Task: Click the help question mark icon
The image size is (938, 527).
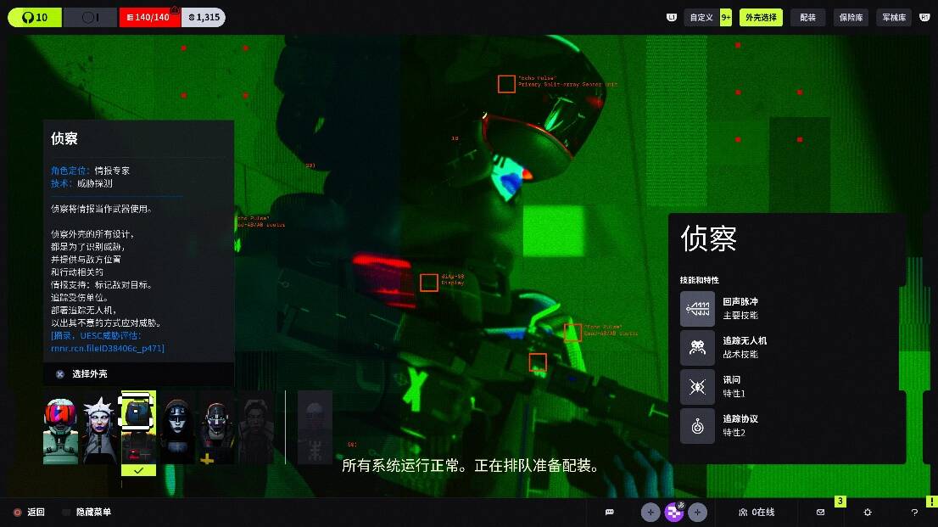Action: pyautogui.click(x=914, y=512)
